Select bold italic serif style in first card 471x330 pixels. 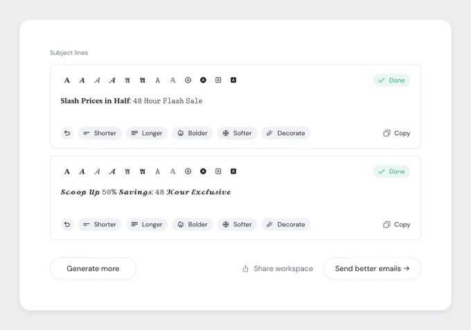82,80
